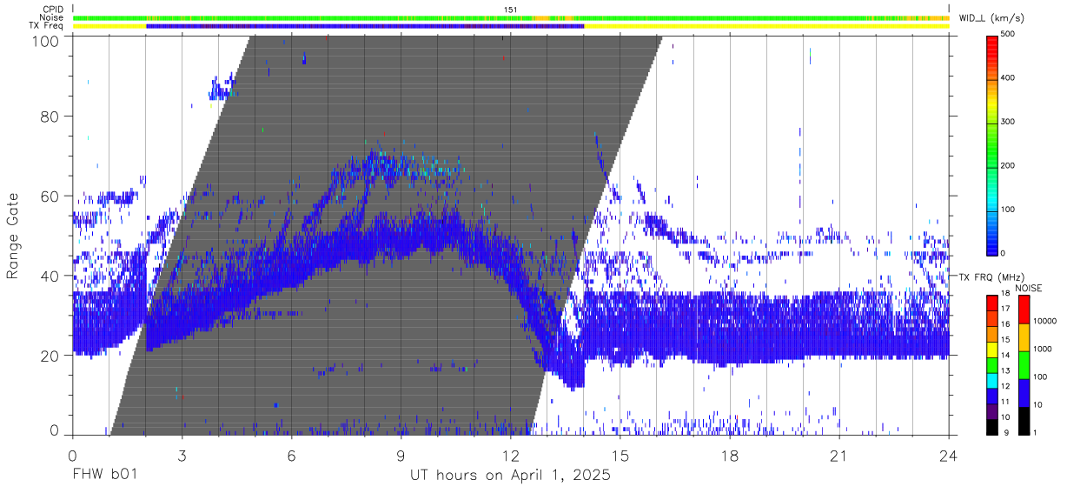Click the '60' tick on Range Gate axis
Image resolution: width=1067 pixels, height=493 pixels.
click(x=51, y=196)
